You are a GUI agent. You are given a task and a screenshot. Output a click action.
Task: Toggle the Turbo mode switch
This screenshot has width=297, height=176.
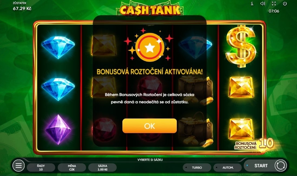pos(197,168)
